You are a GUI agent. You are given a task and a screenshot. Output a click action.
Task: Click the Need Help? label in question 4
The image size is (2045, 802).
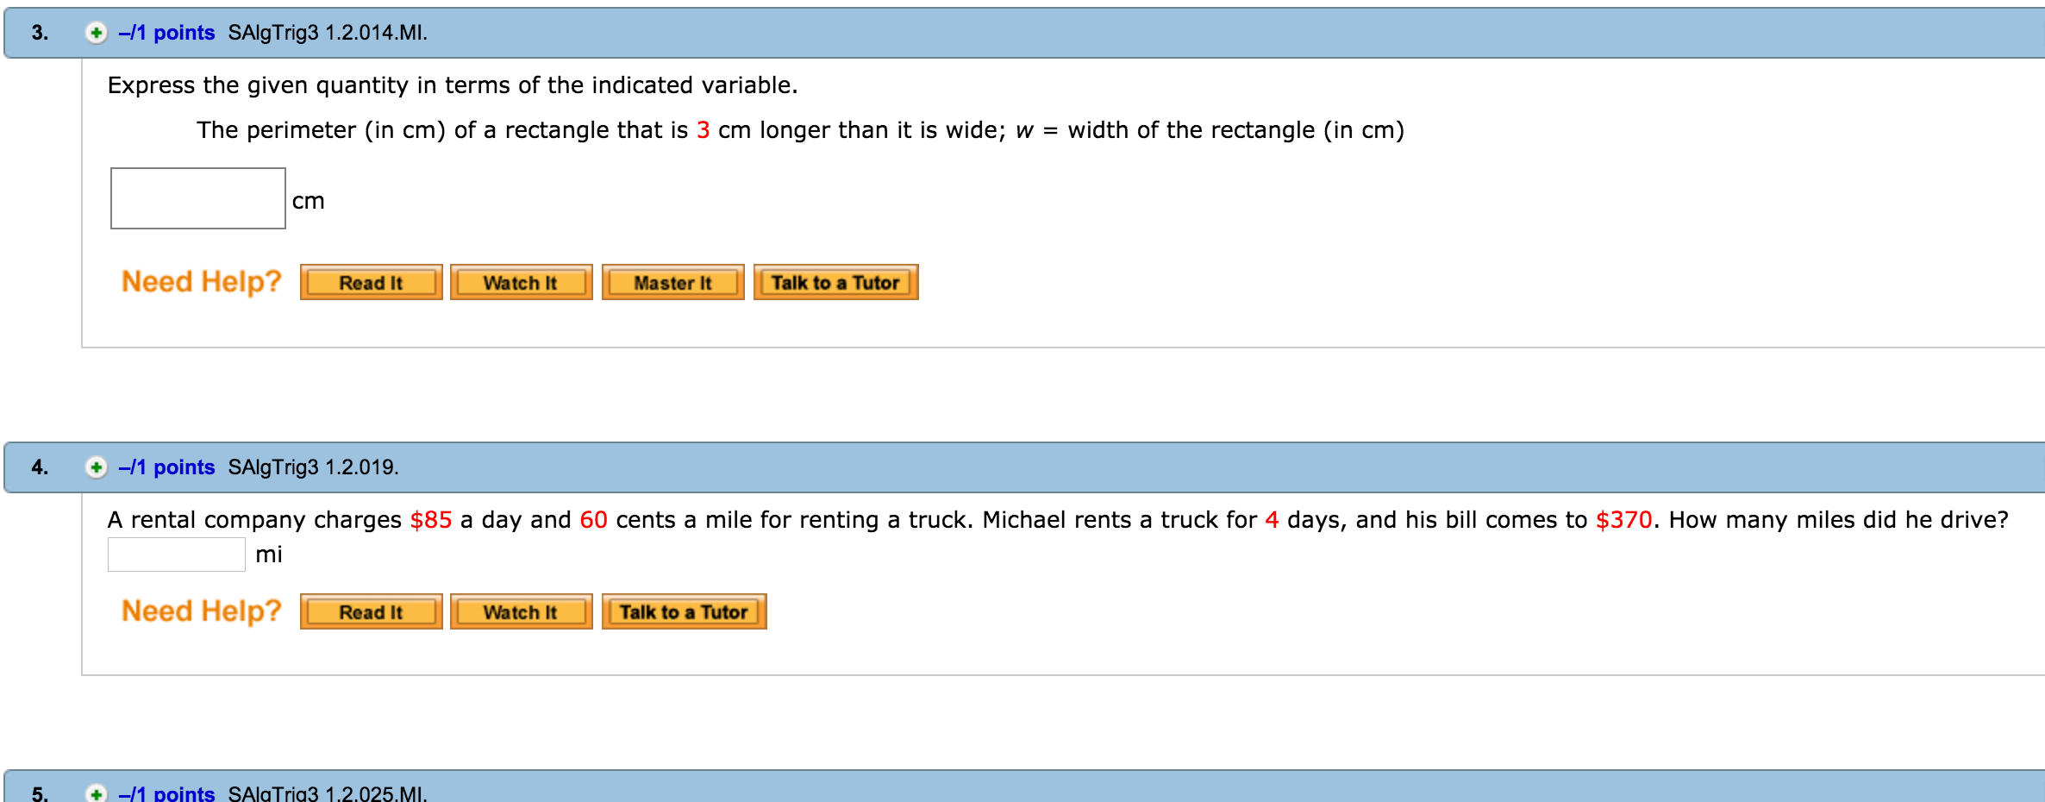pos(202,611)
